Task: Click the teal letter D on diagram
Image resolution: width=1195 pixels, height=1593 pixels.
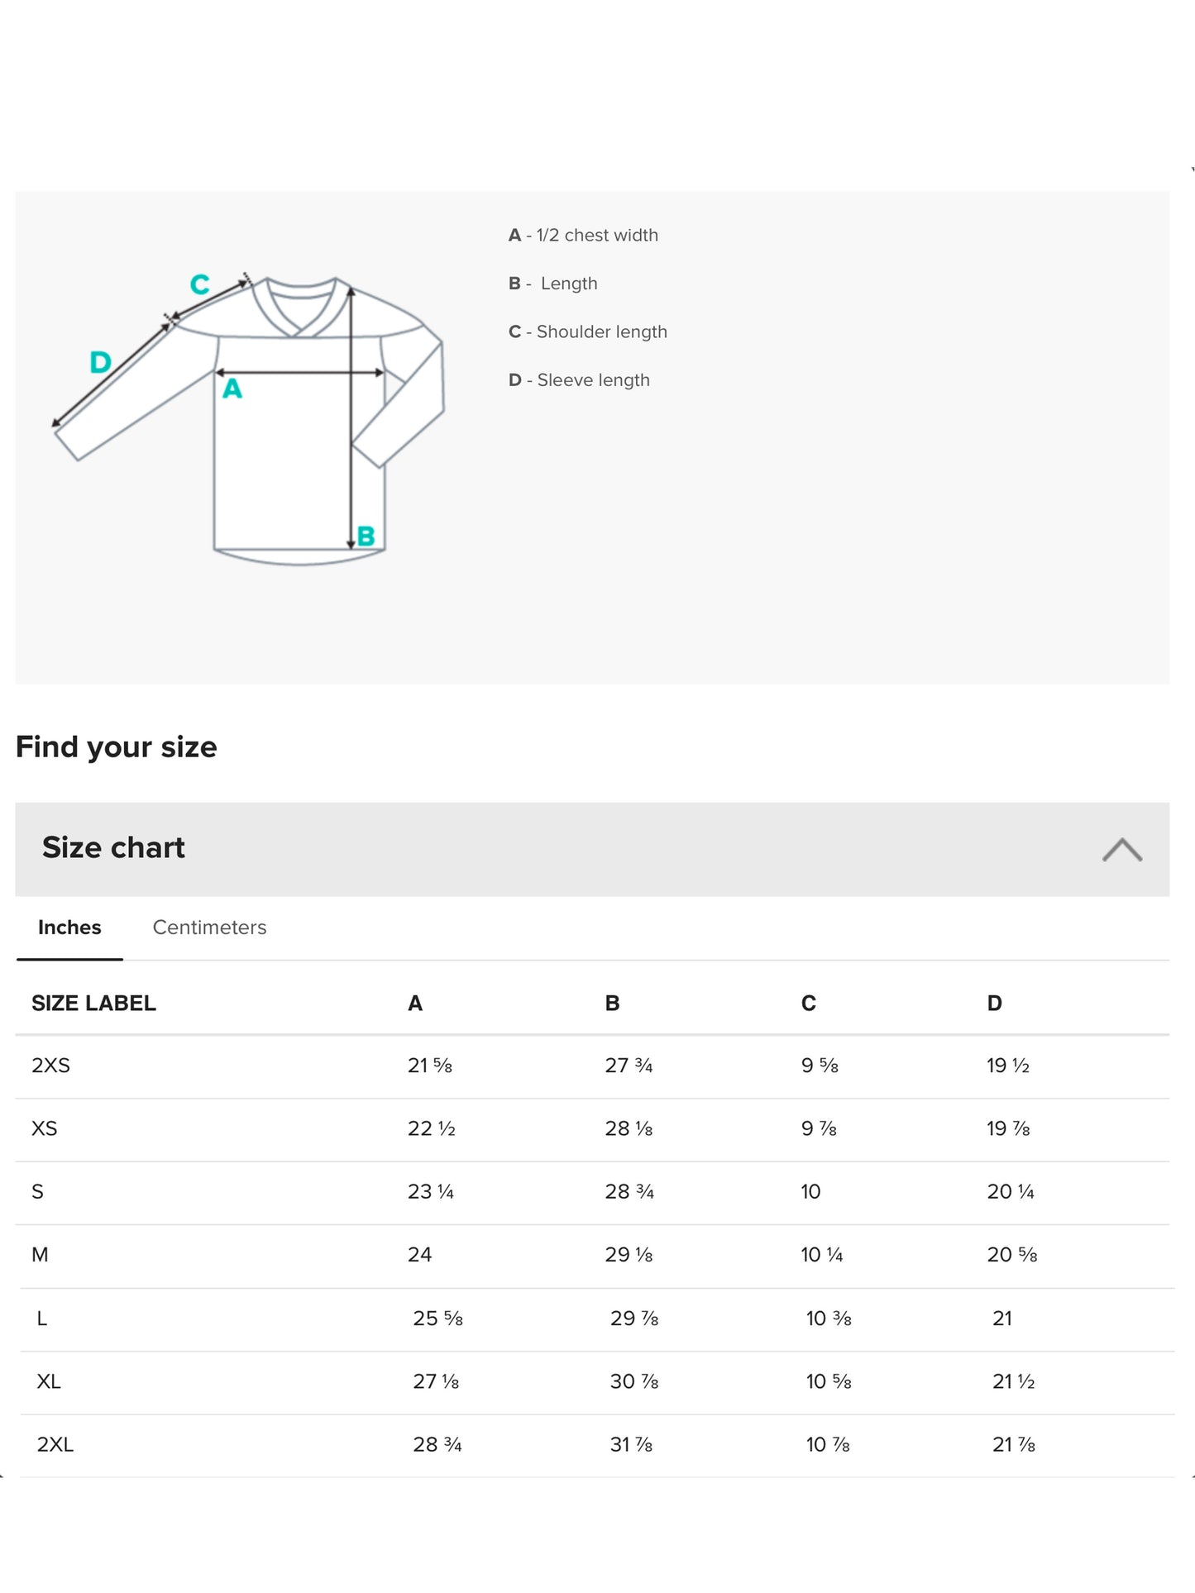Action: tap(100, 362)
